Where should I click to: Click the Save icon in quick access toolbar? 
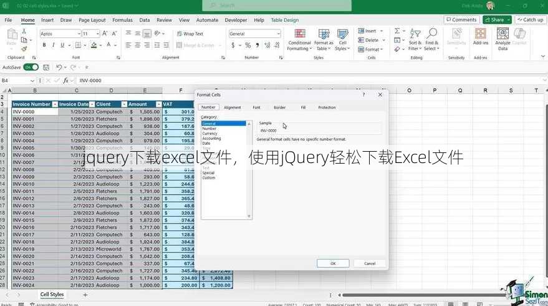coord(46,67)
